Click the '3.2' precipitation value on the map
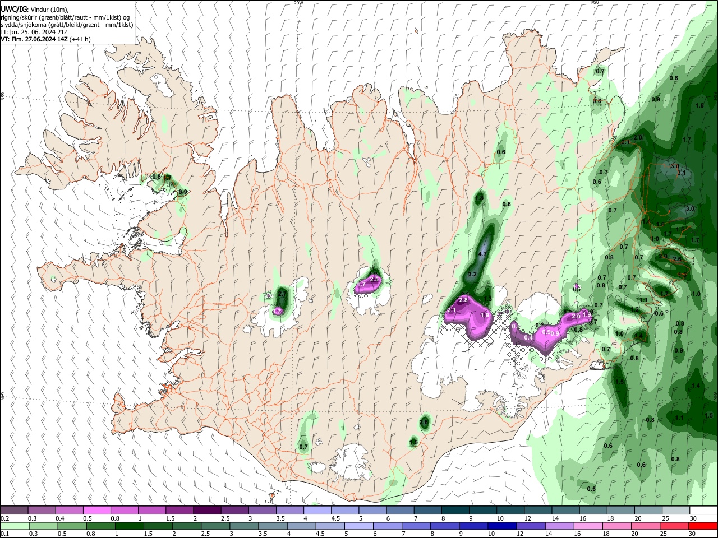Screen dimensions: 718x538 (x=472, y=274)
